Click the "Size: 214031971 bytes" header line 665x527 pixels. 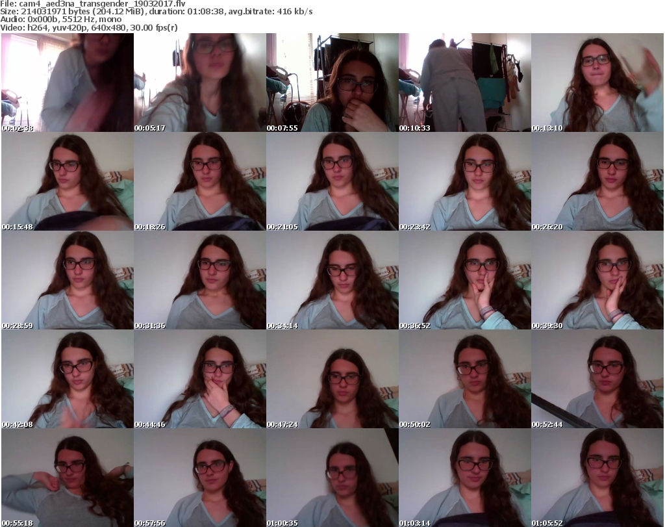pyautogui.click(x=157, y=12)
